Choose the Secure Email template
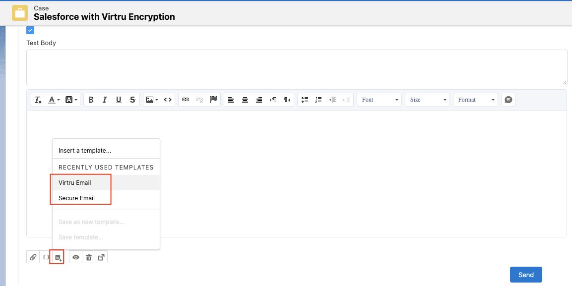 (x=106, y=198)
